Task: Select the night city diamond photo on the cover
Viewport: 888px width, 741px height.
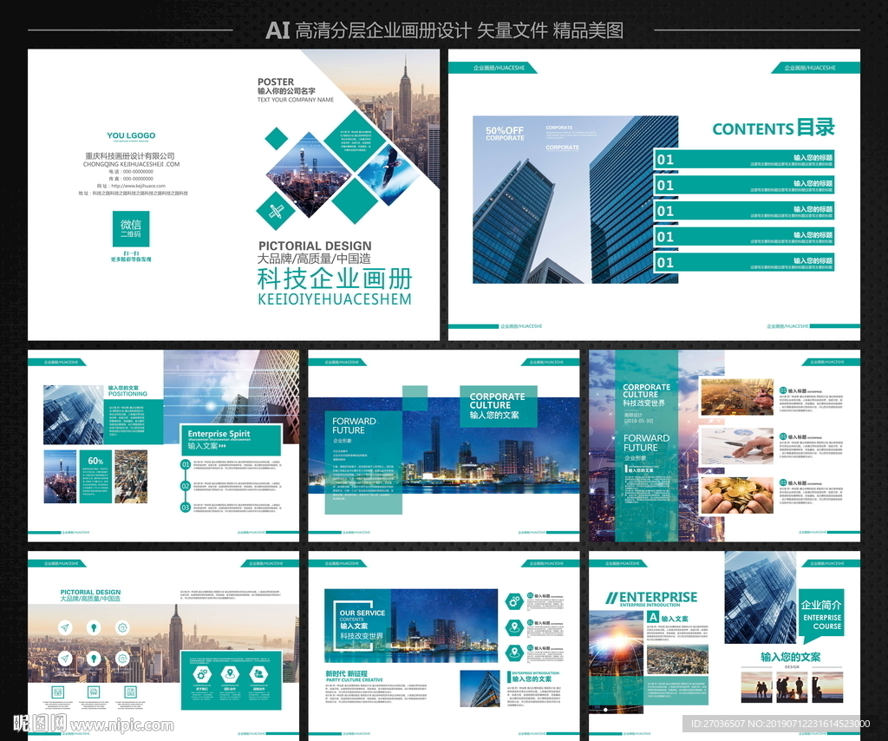Action: click(x=309, y=174)
